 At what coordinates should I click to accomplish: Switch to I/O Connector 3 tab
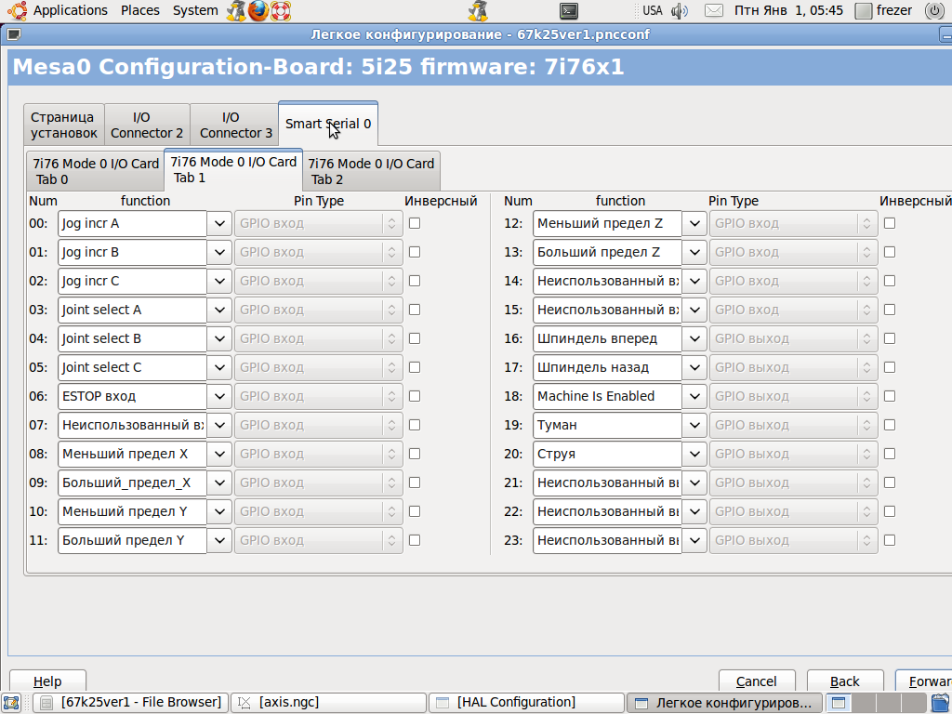point(235,126)
